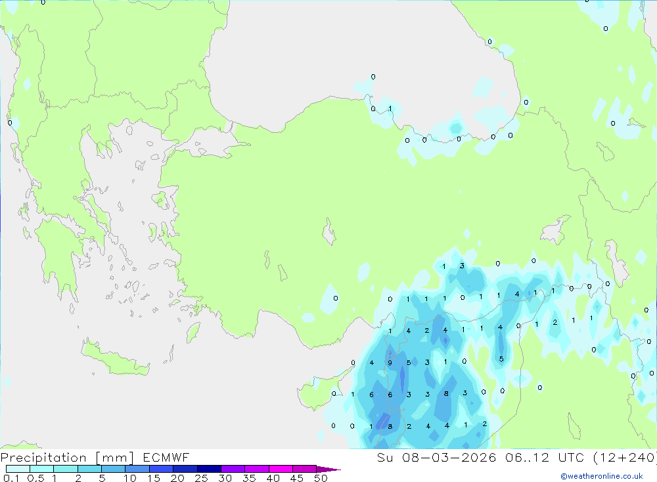Click the 2–5 mm legend color swatch
Image resolution: width=657 pixels, height=482 pixels.
coord(89,469)
